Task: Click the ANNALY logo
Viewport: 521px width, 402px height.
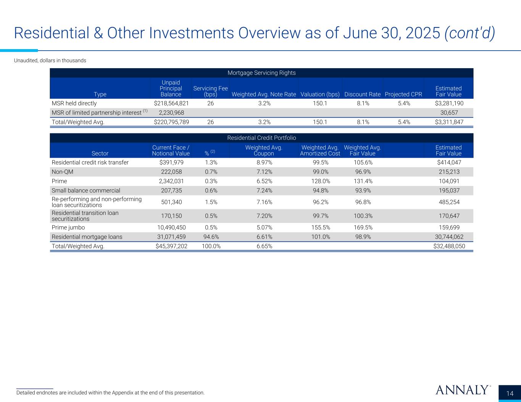Action: pyautogui.click(x=463, y=390)
